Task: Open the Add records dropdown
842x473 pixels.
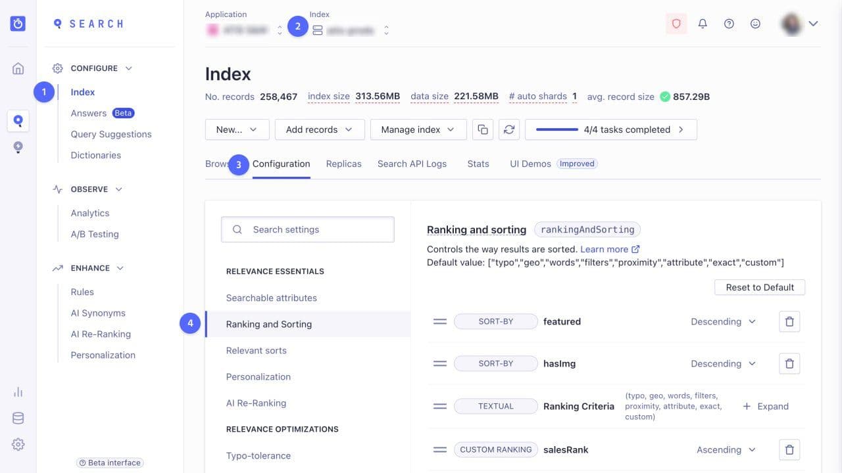Action: (x=320, y=129)
